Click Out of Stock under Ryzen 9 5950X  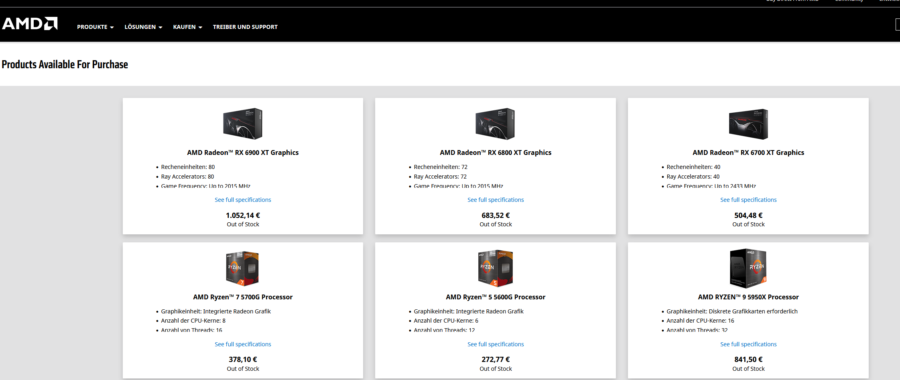(x=748, y=369)
